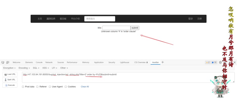The height and width of the screenshot is (111, 237).
Task: Click the 'Unknown column' error message text
Action: pos(118,32)
